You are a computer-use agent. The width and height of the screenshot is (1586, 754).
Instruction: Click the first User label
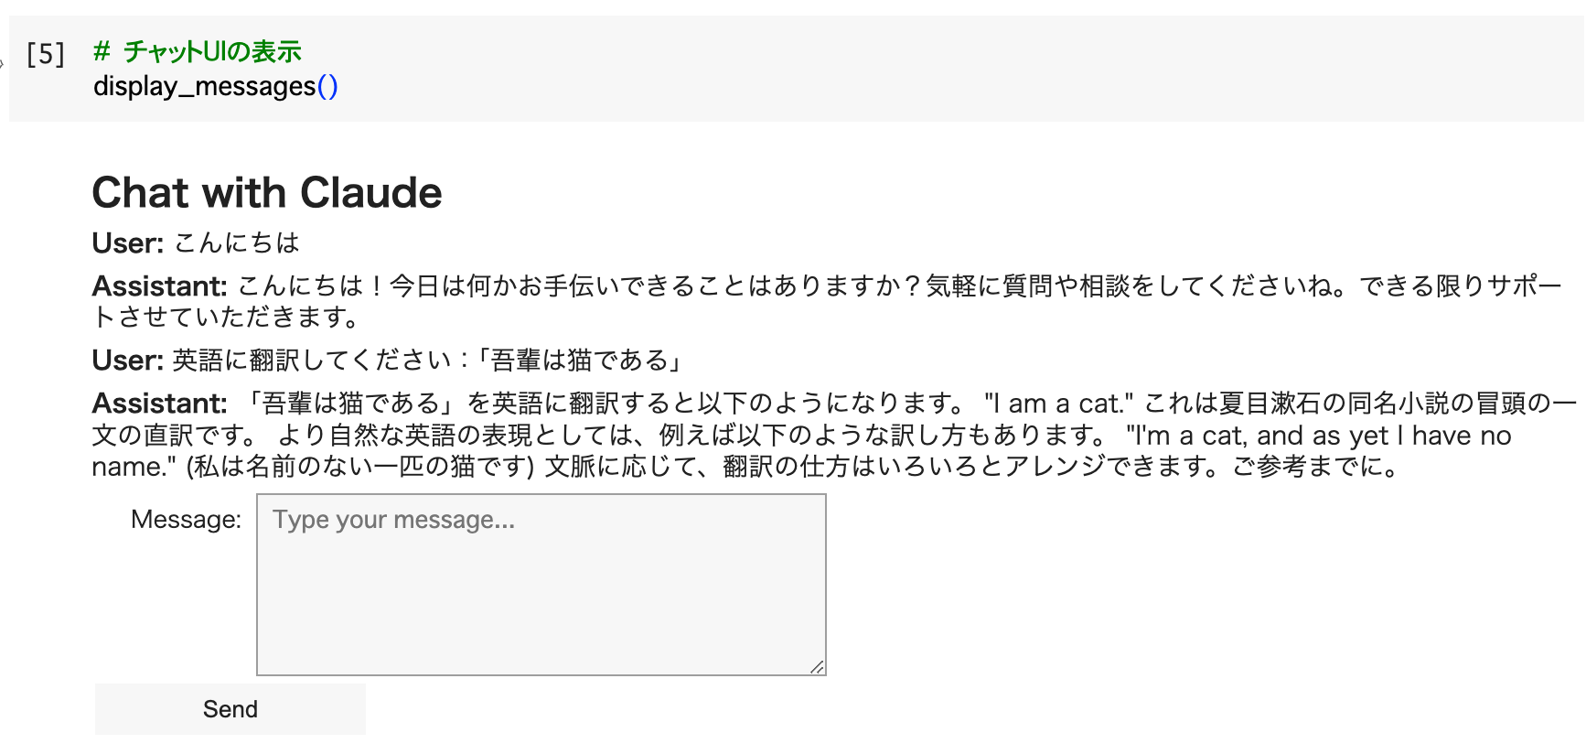point(127,243)
